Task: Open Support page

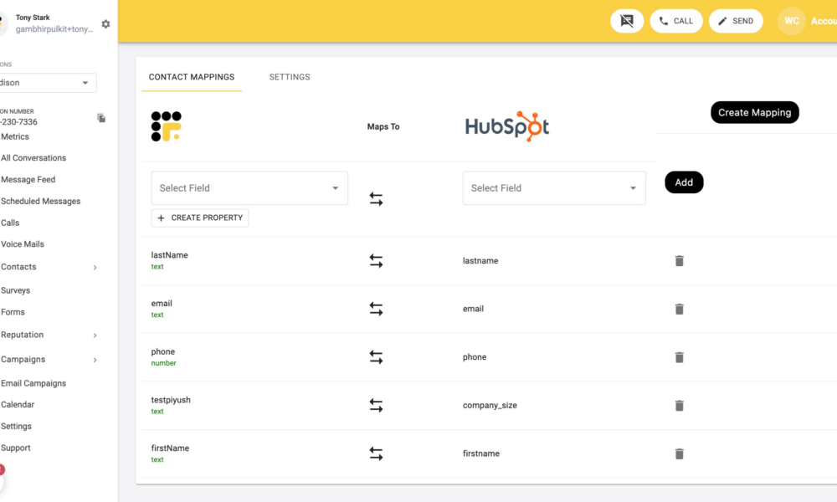Action: coord(15,448)
